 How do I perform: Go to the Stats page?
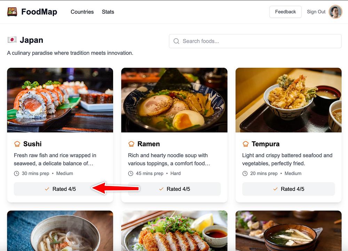(108, 12)
